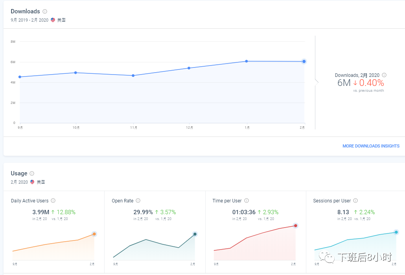Click the info icon beside Usage heading
405x275 pixels.
32,173
